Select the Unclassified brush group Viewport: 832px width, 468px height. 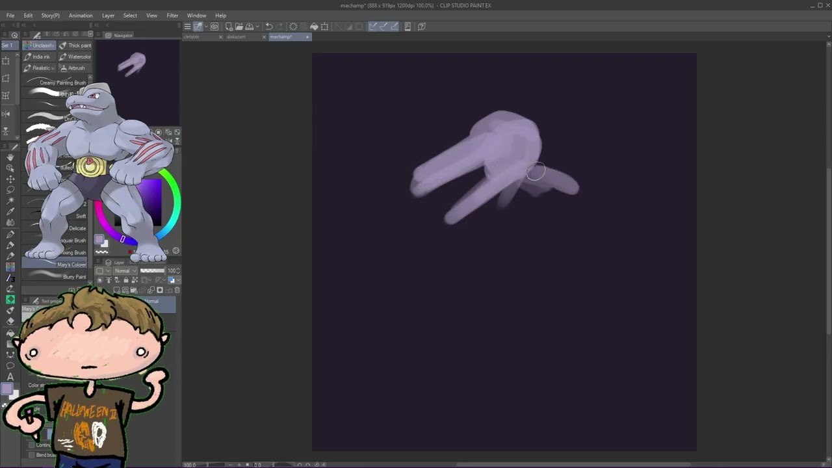40,45
